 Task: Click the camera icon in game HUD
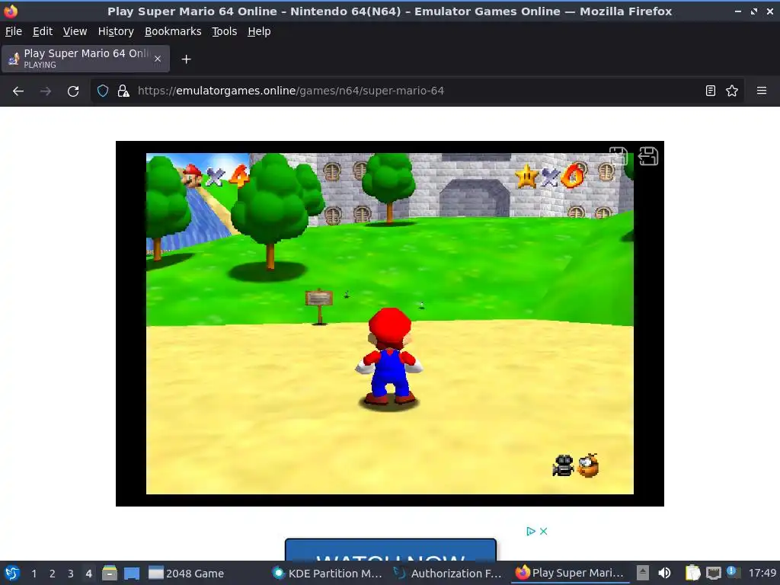point(563,466)
